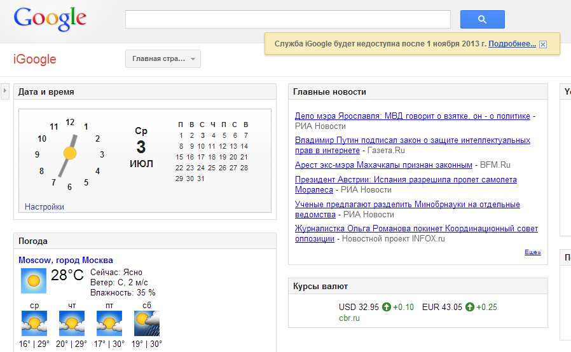571x352 pixels.
Task: Click the Ветер: С, 2 м/с text
Action: 119,283
